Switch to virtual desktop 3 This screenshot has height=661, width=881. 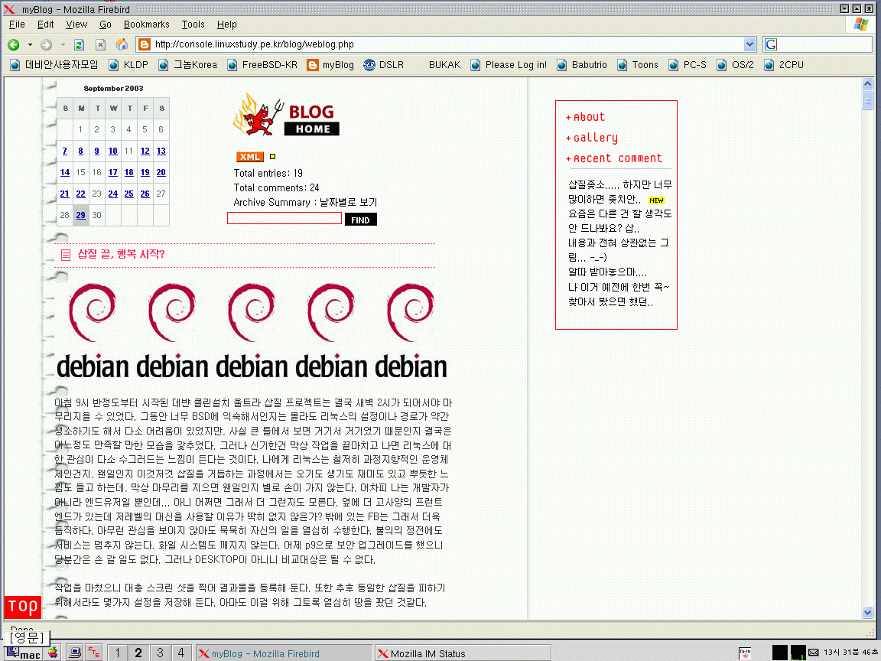pyautogui.click(x=159, y=653)
